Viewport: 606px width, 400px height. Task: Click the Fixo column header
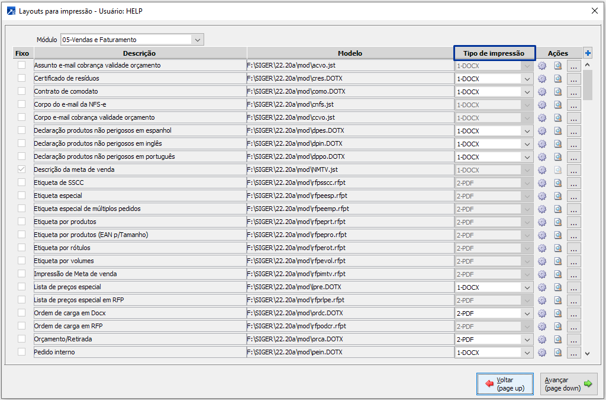[x=22, y=53]
